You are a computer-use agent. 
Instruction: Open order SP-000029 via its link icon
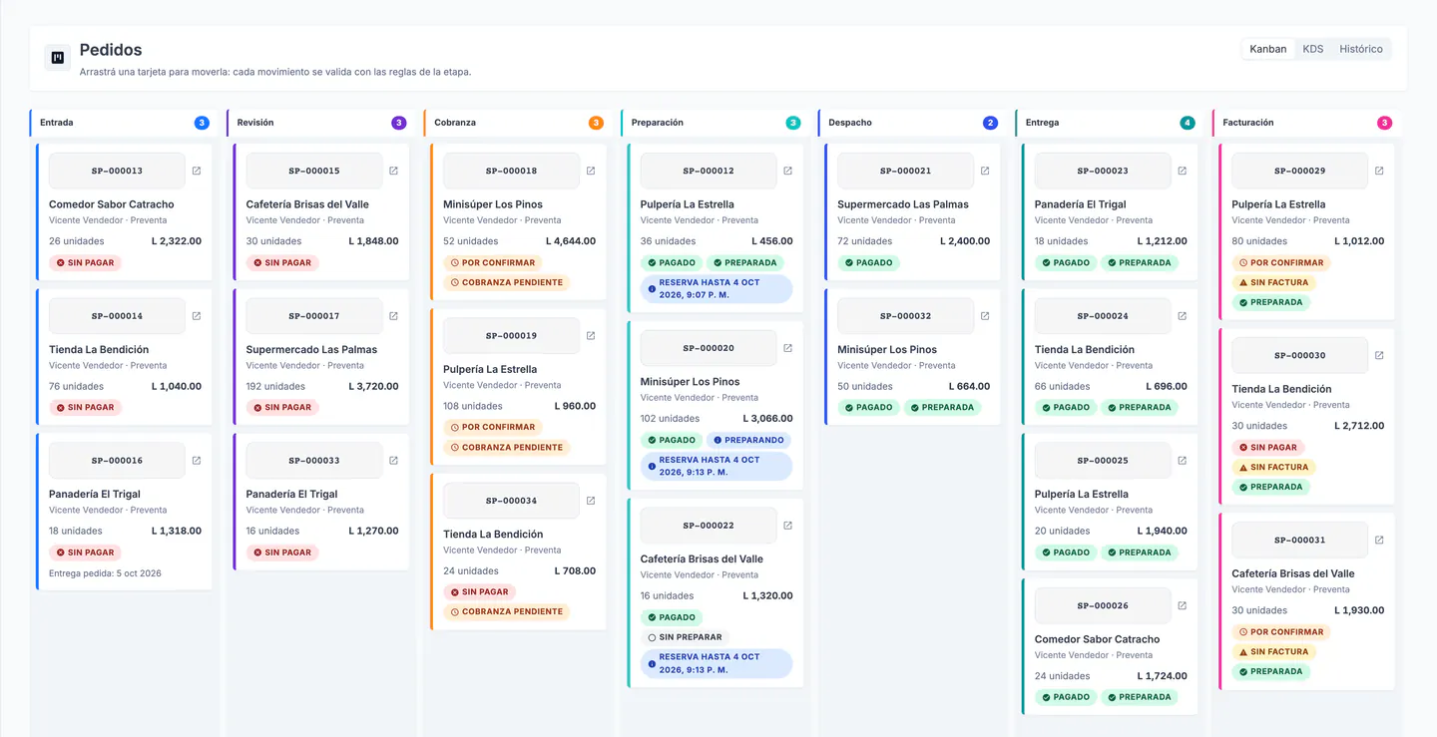click(x=1379, y=171)
